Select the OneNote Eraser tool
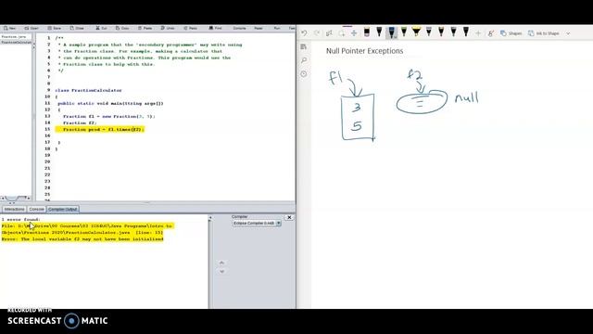 [x=367, y=32]
